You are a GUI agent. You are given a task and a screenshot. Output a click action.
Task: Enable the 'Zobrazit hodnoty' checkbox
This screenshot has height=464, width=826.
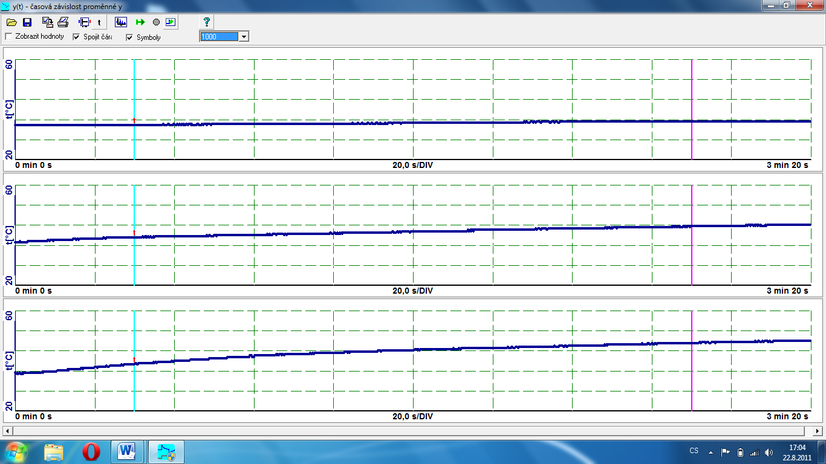tap(8, 37)
